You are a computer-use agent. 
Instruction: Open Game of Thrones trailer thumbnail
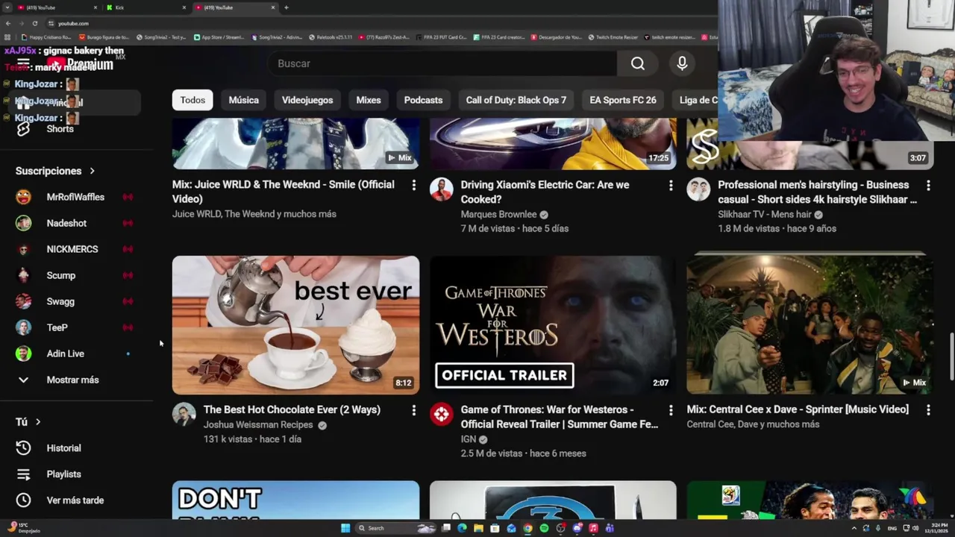pos(553,325)
